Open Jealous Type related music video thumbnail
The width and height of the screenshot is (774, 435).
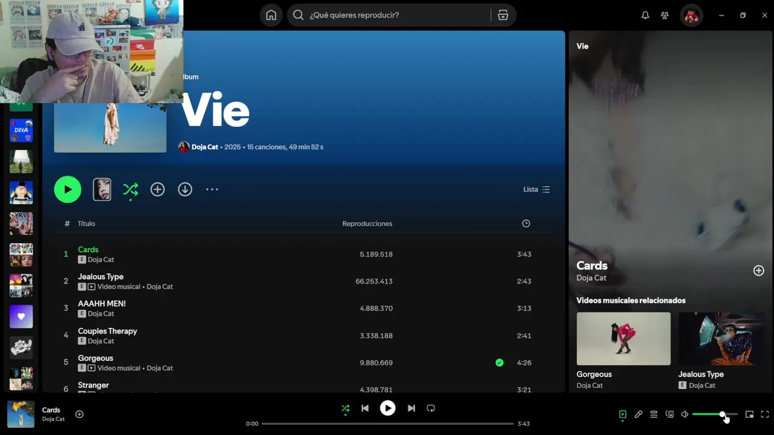721,338
